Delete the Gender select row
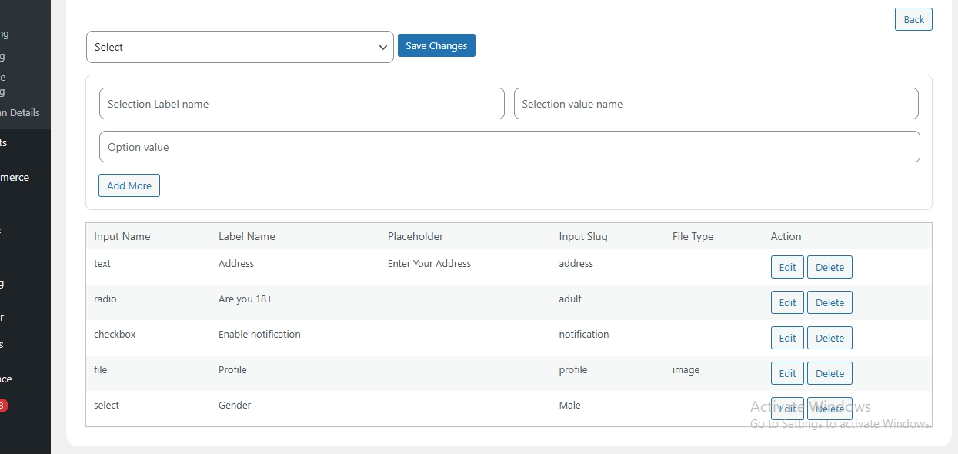 (x=829, y=409)
